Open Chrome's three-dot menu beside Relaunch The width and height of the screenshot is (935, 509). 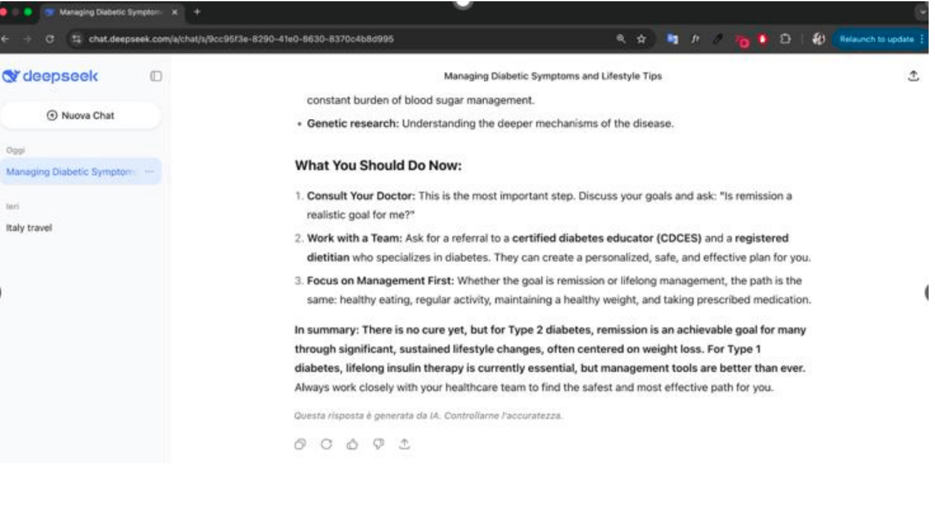tap(922, 39)
